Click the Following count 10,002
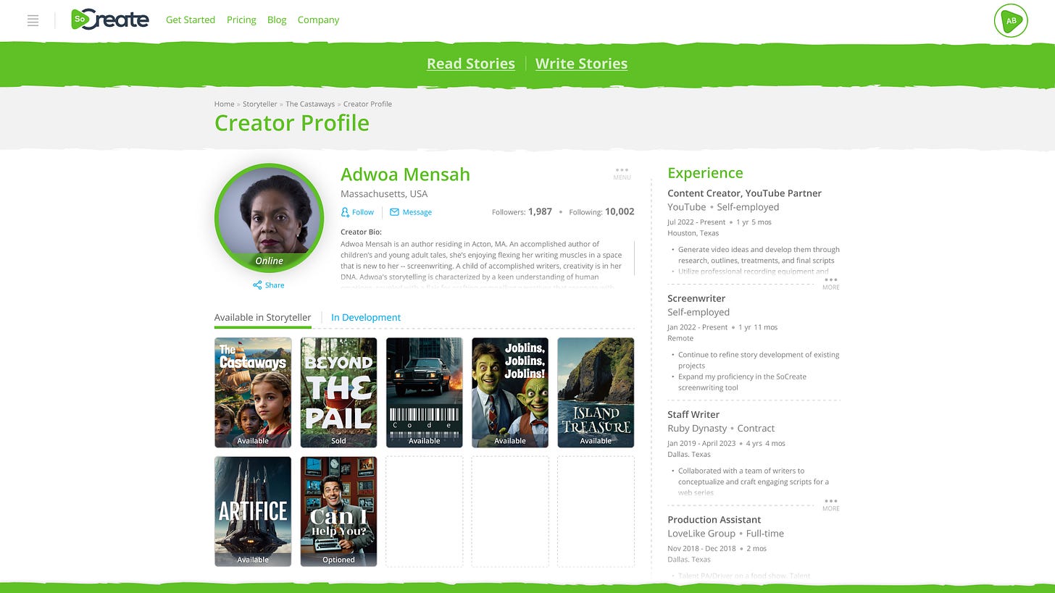The height and width of the screenshot is (593, 1055). coord(620,211)
